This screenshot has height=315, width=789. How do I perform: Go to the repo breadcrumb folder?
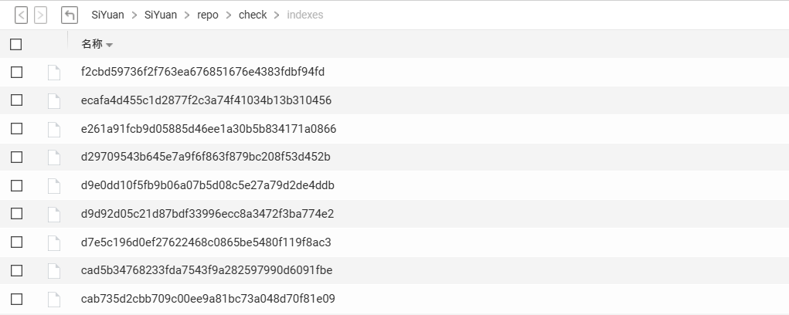click(208, 15)
